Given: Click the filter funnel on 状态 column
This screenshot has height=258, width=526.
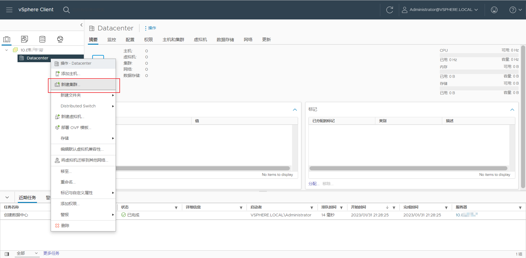Looking at the screenshot, I should point(176,207).
